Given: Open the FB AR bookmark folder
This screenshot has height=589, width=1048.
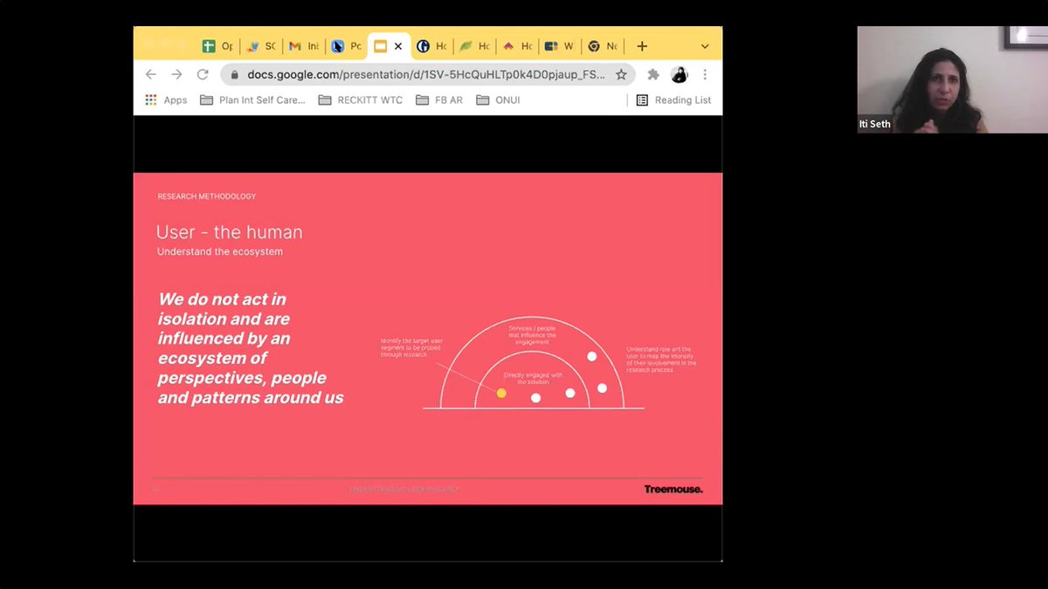Looking at the screenshot, I should [x=439, y=99].
